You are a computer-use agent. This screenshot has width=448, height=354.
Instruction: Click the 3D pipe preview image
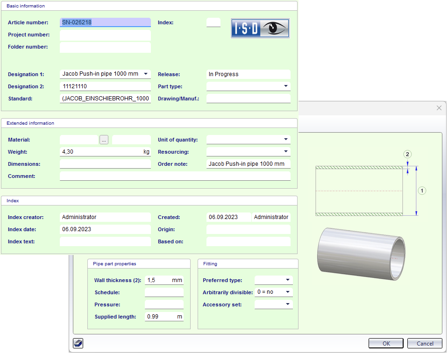(x=362, y=254)
